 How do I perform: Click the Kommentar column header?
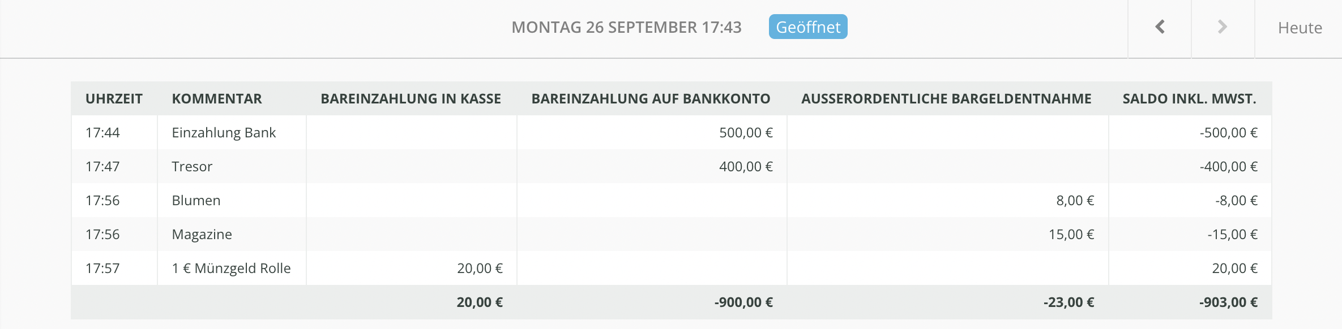217,99
